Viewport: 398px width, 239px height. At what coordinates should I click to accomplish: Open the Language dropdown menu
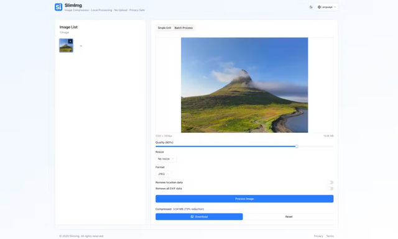(x=327, y=7)
